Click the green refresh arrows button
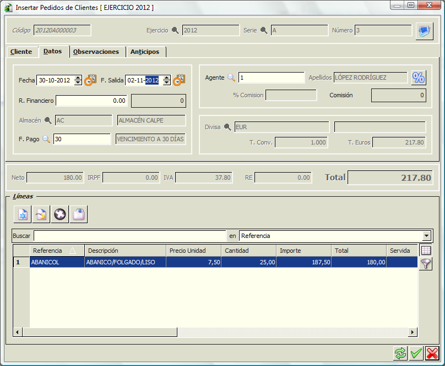This screenshot has width=445, height=366. [400, 353]
